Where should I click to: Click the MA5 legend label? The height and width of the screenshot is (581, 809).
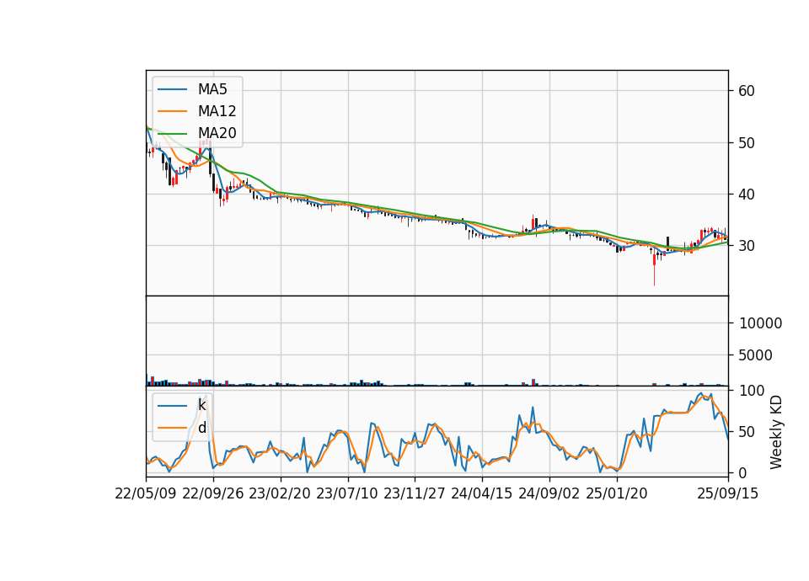pos(212,89)
